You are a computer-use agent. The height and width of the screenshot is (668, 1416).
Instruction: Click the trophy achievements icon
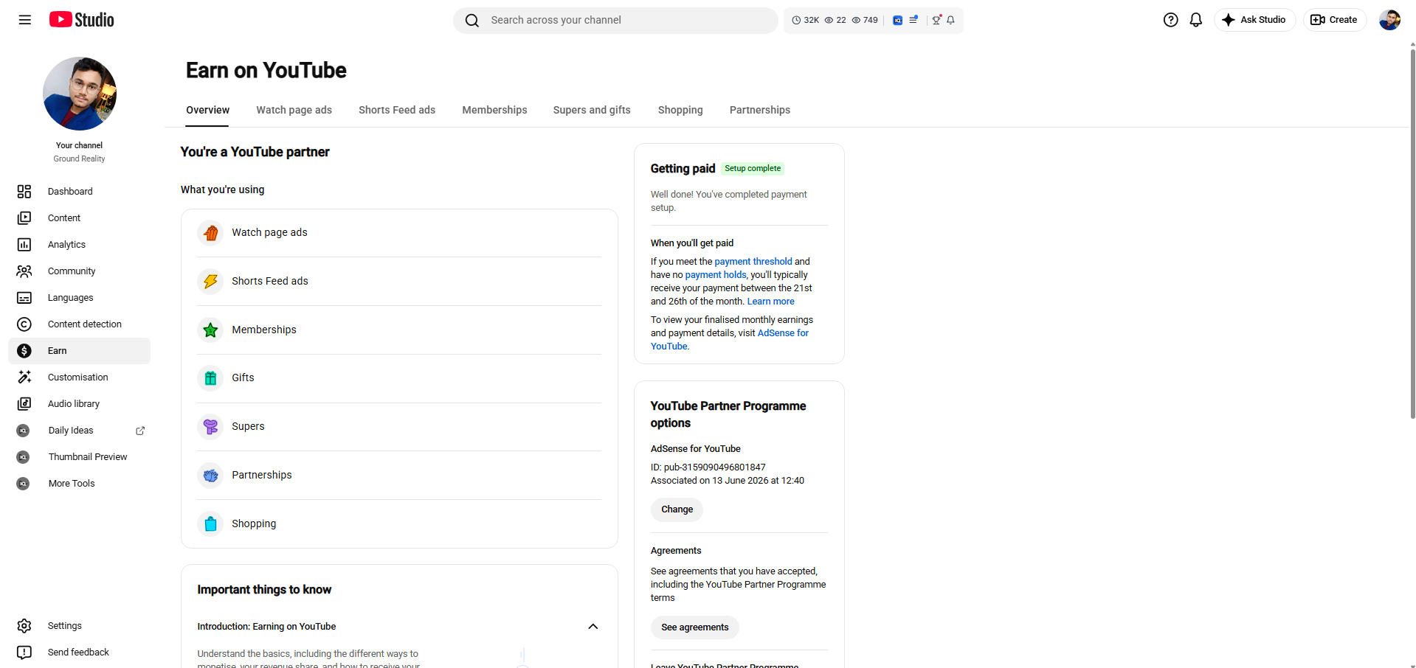coord(936,20)
